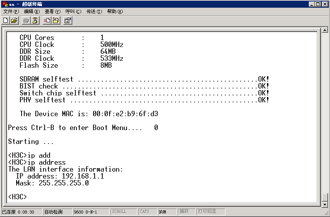Image resolution: width=330 pixels, height=217 pixels.
Task: Open the 编辑(E) menu
Action: point(32,12)
